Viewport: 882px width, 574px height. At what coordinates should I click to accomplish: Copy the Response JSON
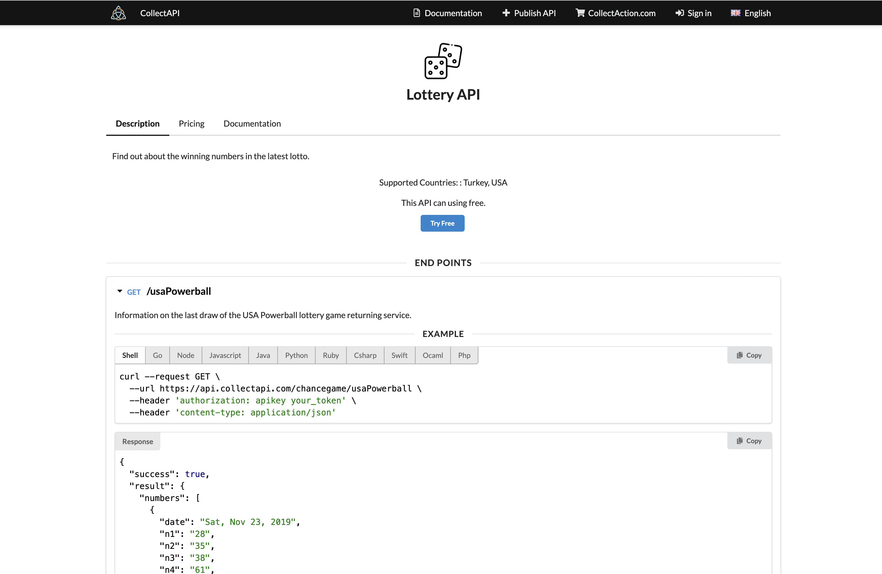coord(749,441)
